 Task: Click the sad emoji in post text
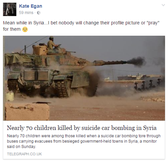pos(25,29)
